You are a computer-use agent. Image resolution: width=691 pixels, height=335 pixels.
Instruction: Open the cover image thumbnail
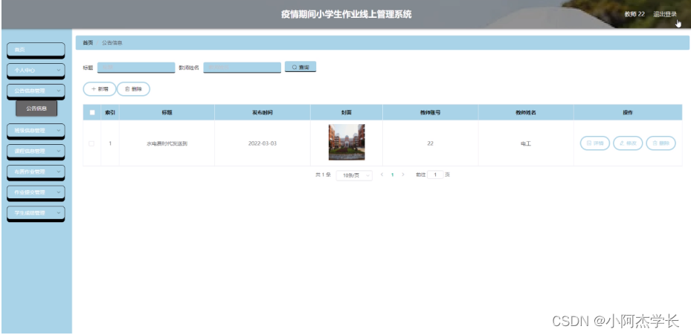347,142
